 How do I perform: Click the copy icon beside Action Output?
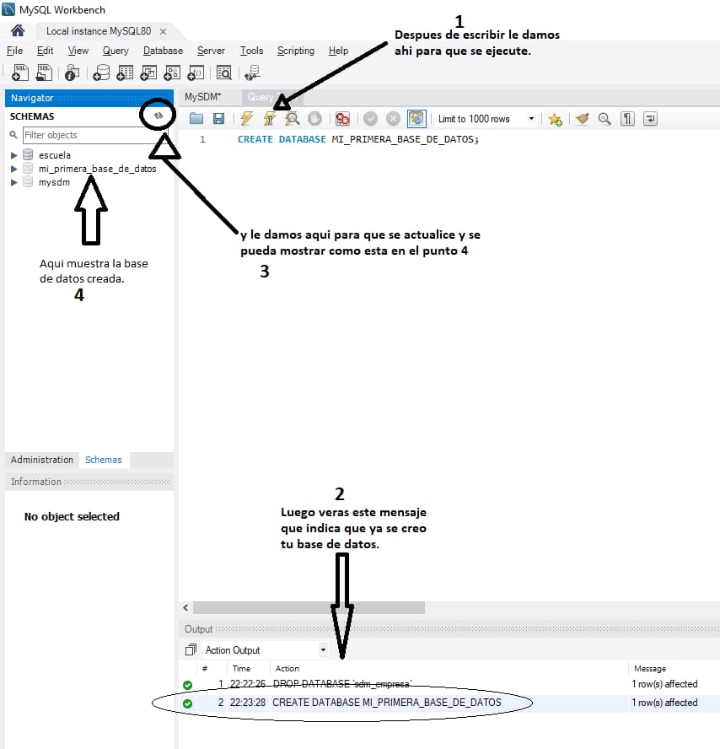pyautogui.click(x=191, y=649)
